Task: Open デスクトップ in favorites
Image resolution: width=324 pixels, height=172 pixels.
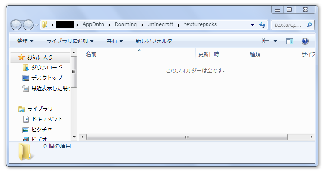Action: (x=47, y=78)
